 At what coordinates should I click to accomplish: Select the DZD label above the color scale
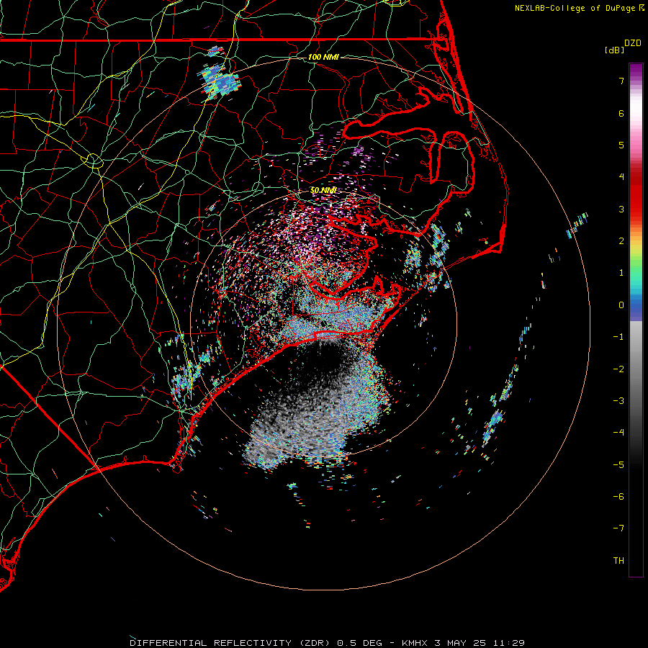click(633, 43)
